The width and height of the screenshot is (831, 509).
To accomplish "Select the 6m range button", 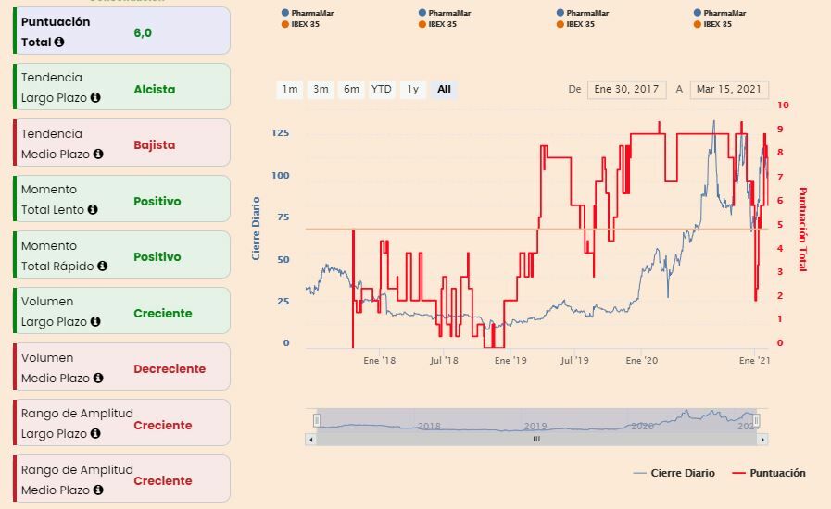I will [x=351, y=90].
